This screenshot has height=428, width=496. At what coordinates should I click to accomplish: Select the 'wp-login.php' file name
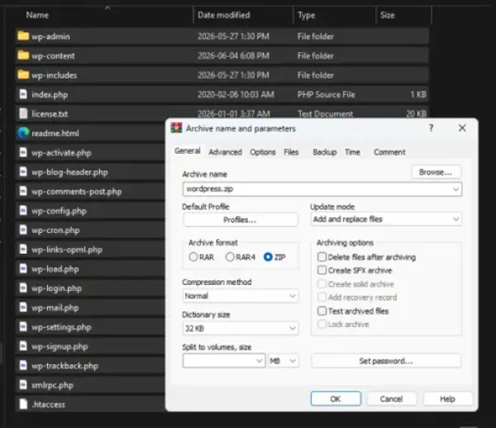(56, 288)
